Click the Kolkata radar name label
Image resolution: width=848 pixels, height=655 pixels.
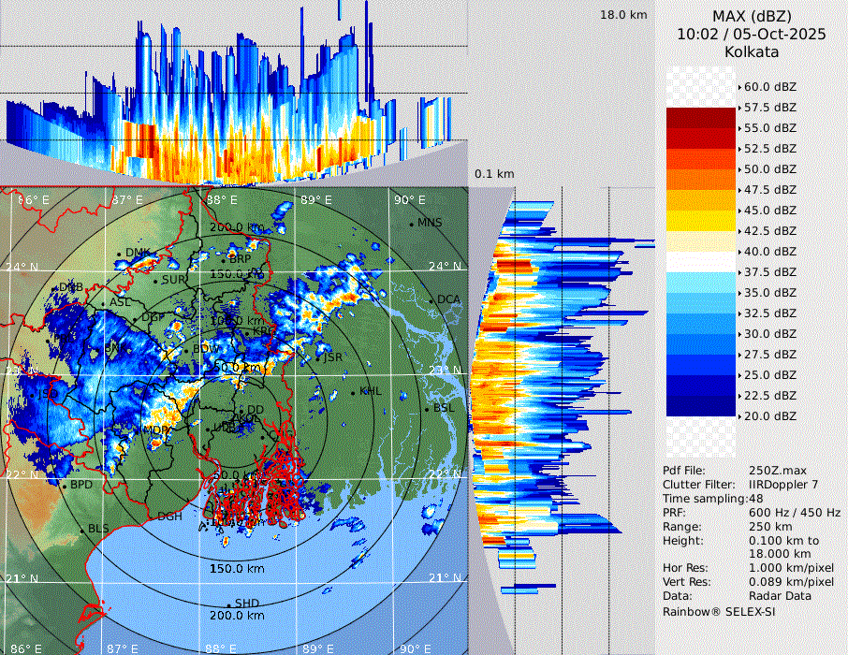752,51
